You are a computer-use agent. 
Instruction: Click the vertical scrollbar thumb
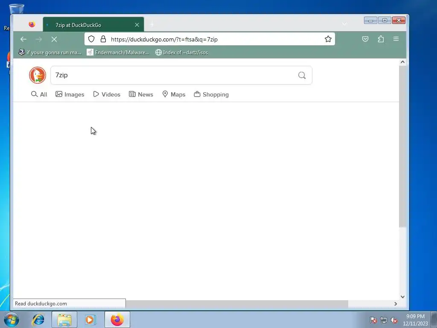[402, 146]
